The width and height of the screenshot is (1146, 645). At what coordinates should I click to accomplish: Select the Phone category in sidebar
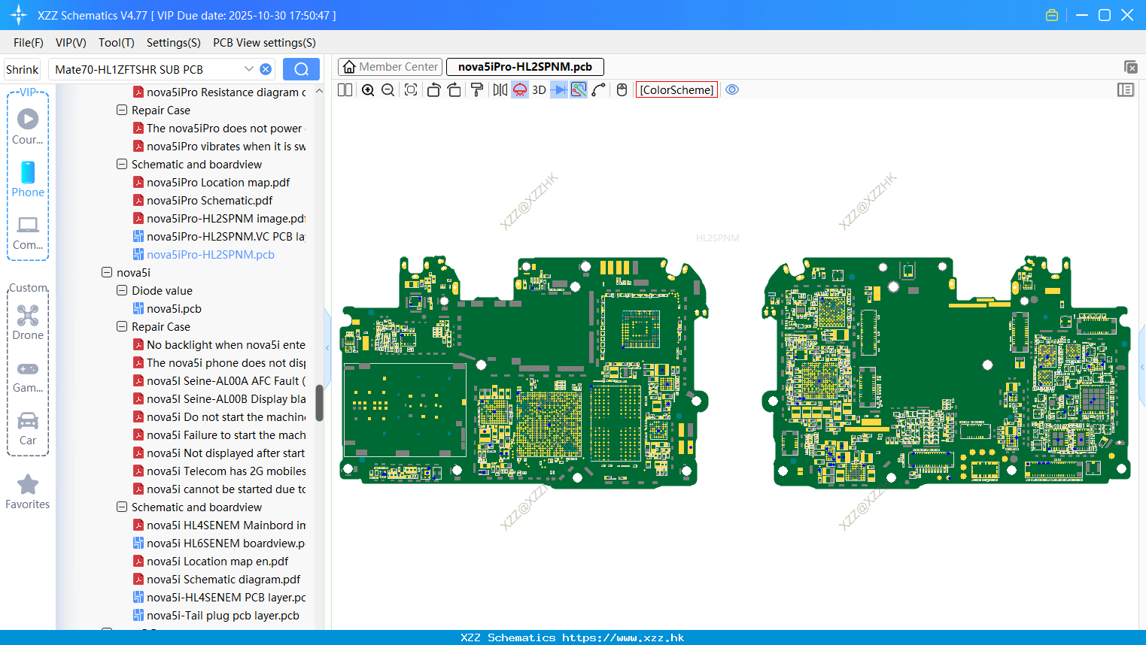point(28,180)
